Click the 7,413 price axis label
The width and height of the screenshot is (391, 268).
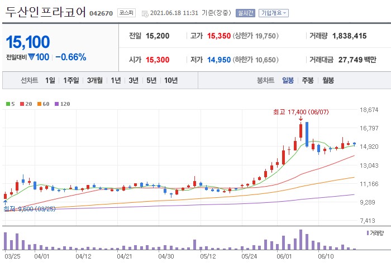click(x=368, y=221)
